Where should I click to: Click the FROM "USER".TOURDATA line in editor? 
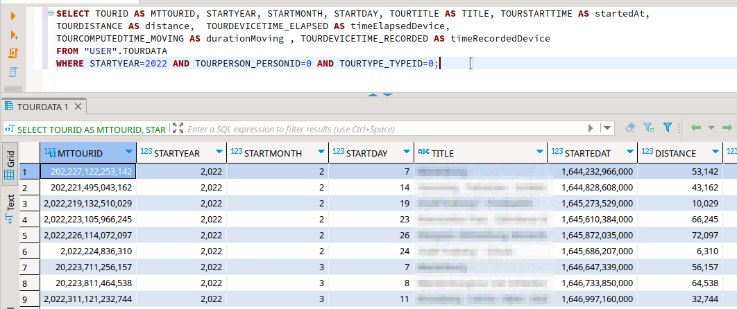112,51
